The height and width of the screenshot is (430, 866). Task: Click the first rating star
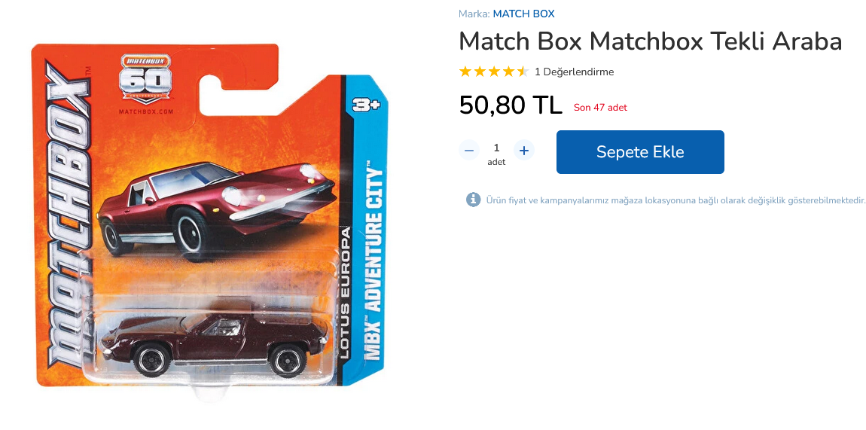(465, 72)
